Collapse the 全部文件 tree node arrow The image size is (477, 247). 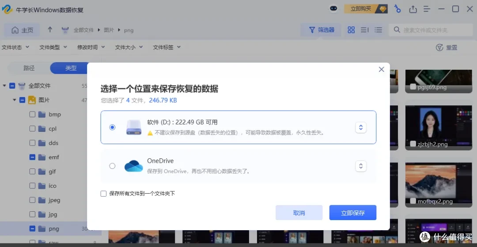[4, 86]
